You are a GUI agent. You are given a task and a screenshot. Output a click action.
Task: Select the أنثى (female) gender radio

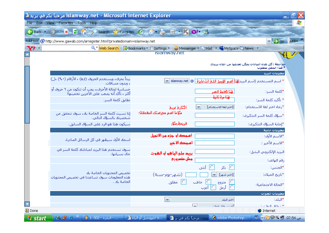(212, 167)
